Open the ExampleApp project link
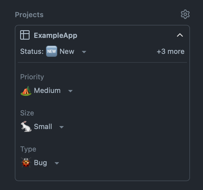This screenshot has height=190, width=203. point(55,36)
